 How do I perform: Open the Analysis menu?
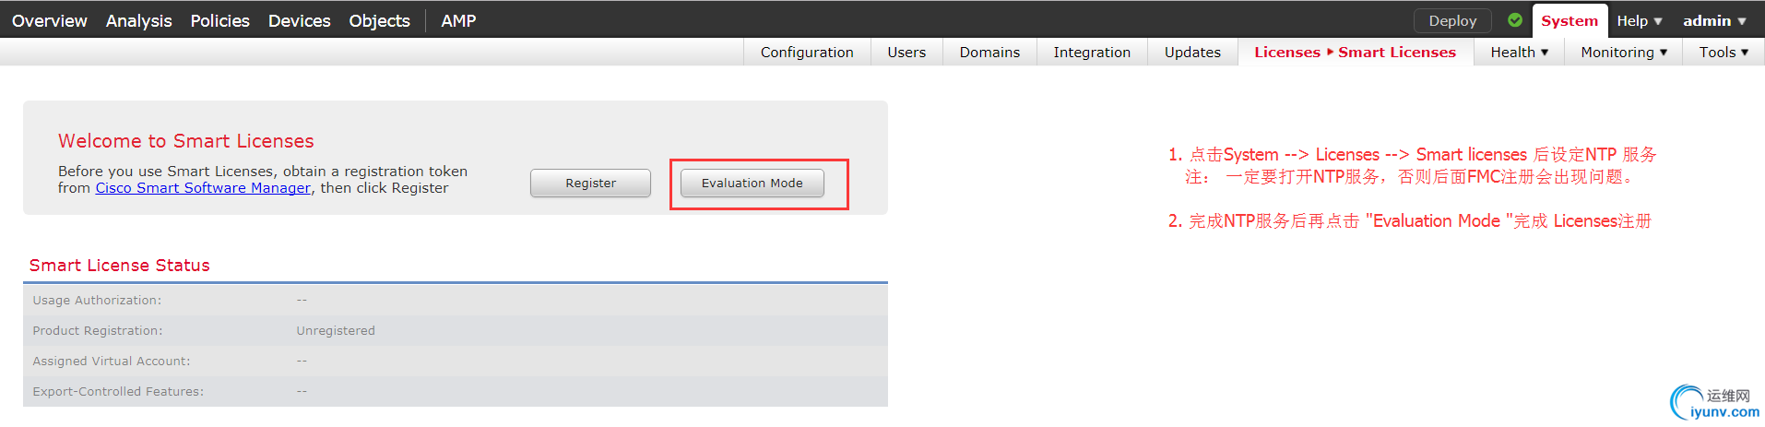138,20
